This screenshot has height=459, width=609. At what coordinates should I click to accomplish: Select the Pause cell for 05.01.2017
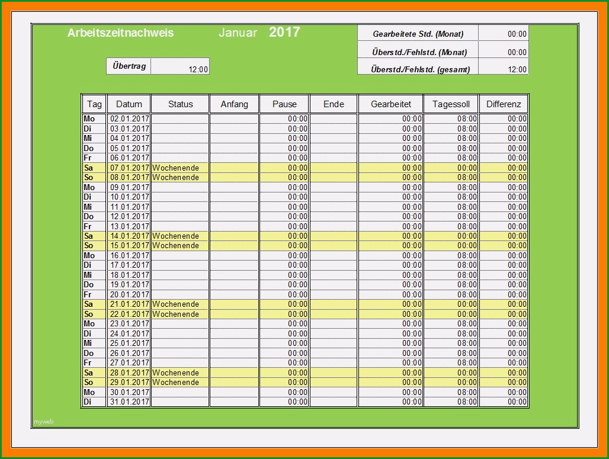pyautogui.click(x=284, y=148)
